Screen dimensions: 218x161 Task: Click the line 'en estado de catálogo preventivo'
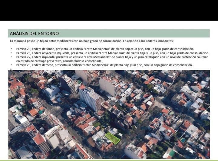click(59, 61)
